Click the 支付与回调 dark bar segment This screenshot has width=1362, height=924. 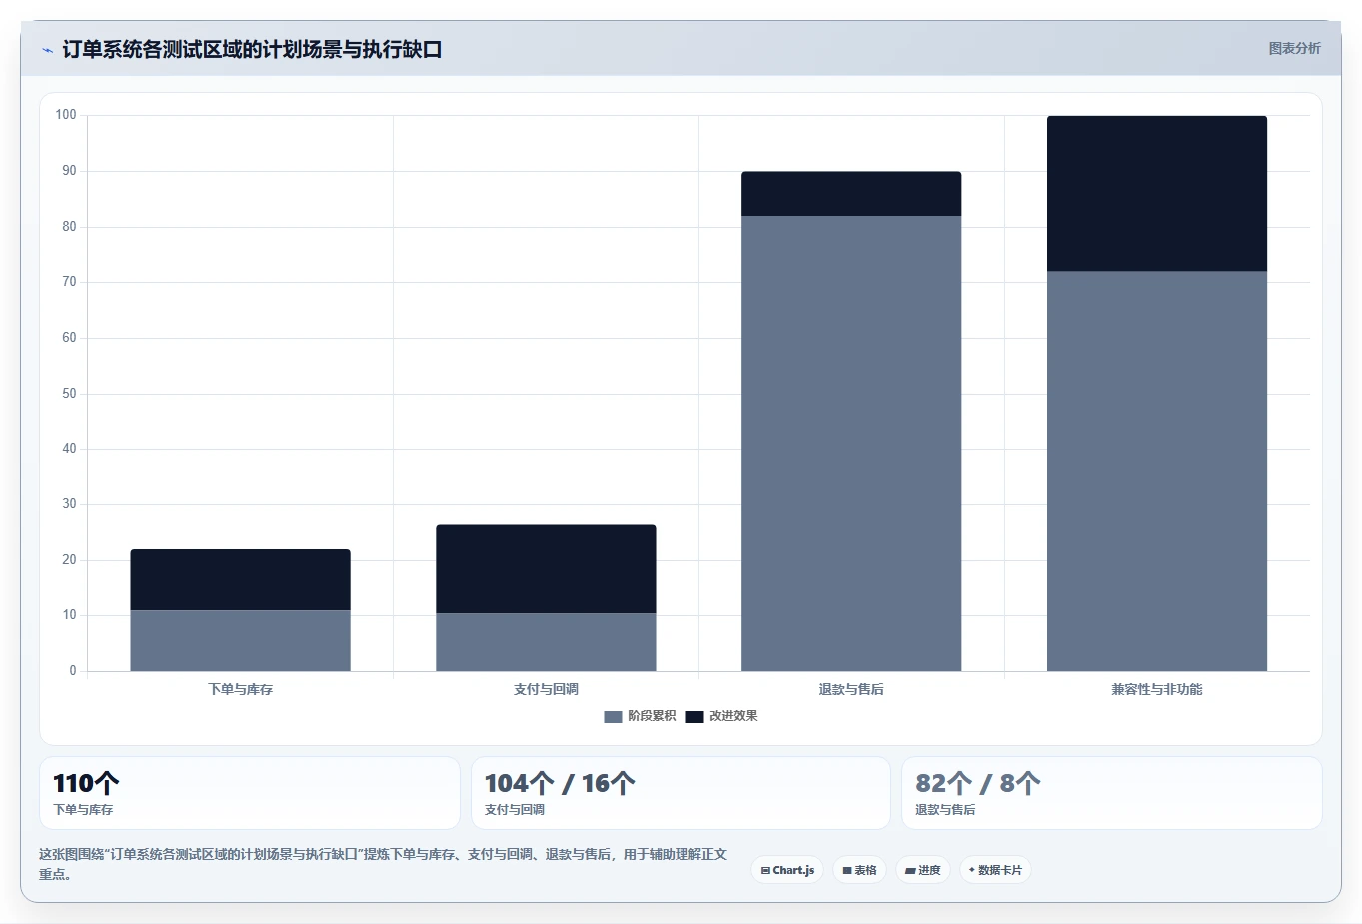tap(546, 569)
